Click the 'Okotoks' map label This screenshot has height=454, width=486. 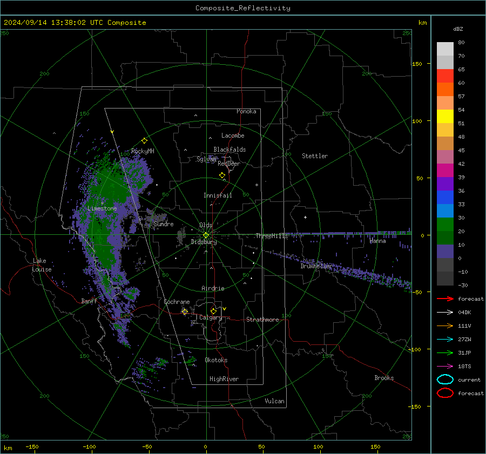coord(216,360)
